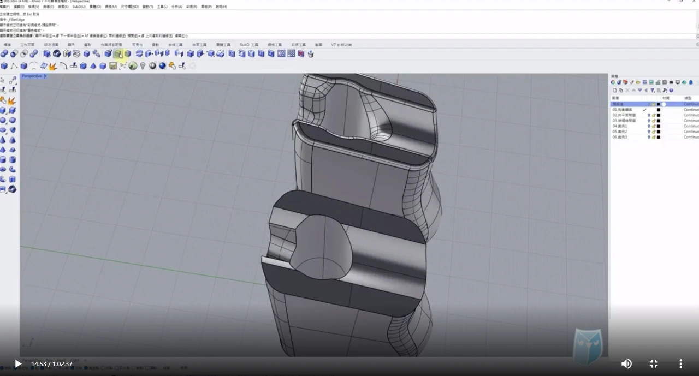The image size is (699, 376).
Task: Toggle the lock icon of layer 06
Action: click(654, 137)
